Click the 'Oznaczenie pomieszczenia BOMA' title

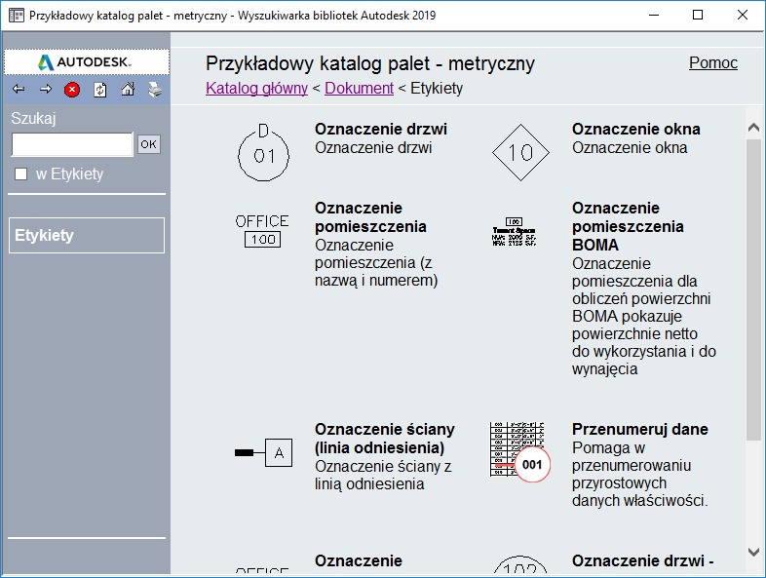click(628, 226)
